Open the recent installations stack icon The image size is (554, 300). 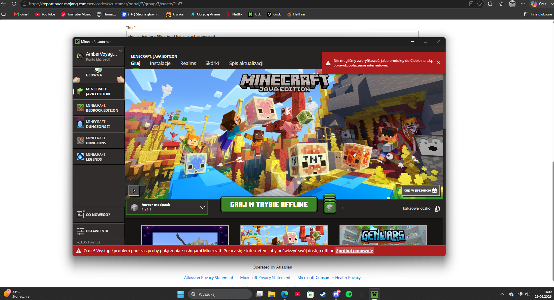click(x=330, y=204)
